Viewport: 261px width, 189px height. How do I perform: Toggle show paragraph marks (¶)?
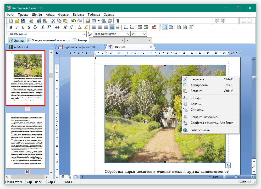tap(118, 21)
